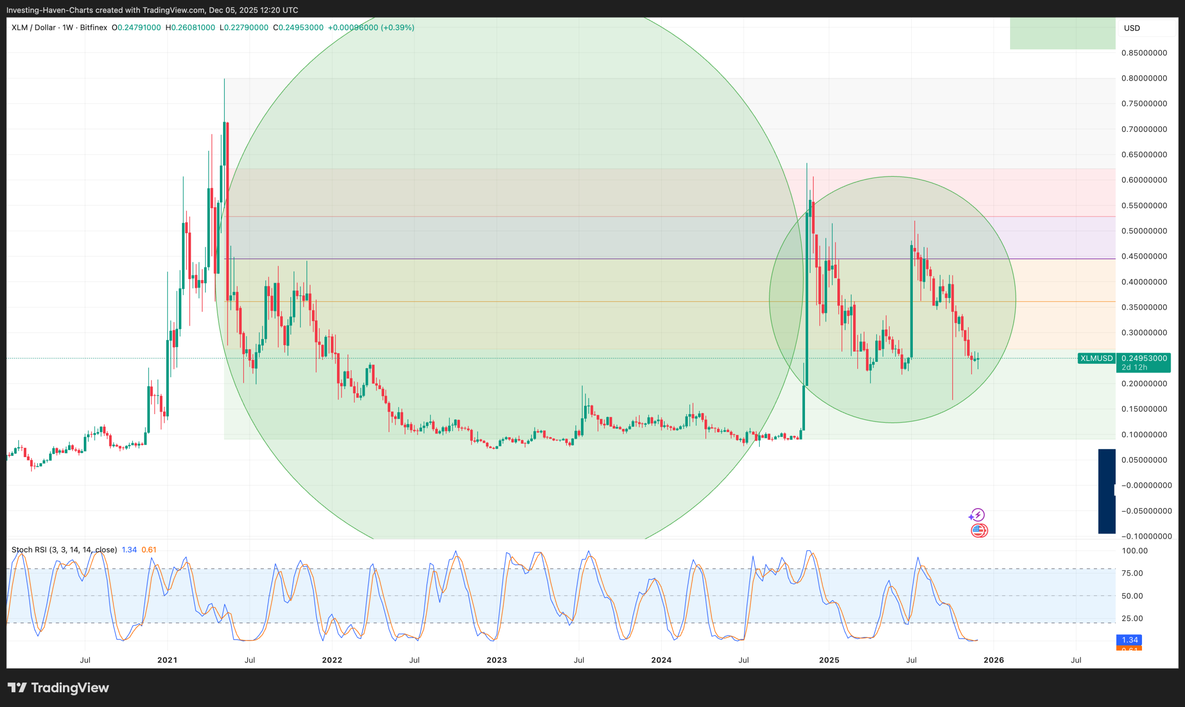Expand the 2025 label on the time axis
Image resolution: width=1185 pixels, height=707 pixels.
(x=829, y=660)
